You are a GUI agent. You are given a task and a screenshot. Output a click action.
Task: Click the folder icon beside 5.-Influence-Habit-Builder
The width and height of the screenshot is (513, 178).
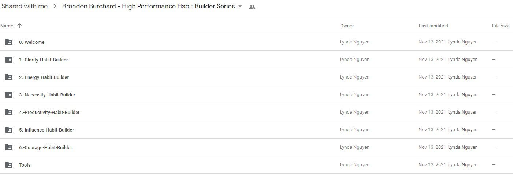9,130
